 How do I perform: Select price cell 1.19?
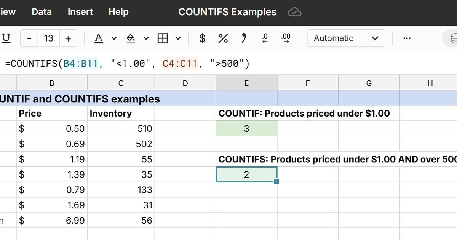click(52, 159)
